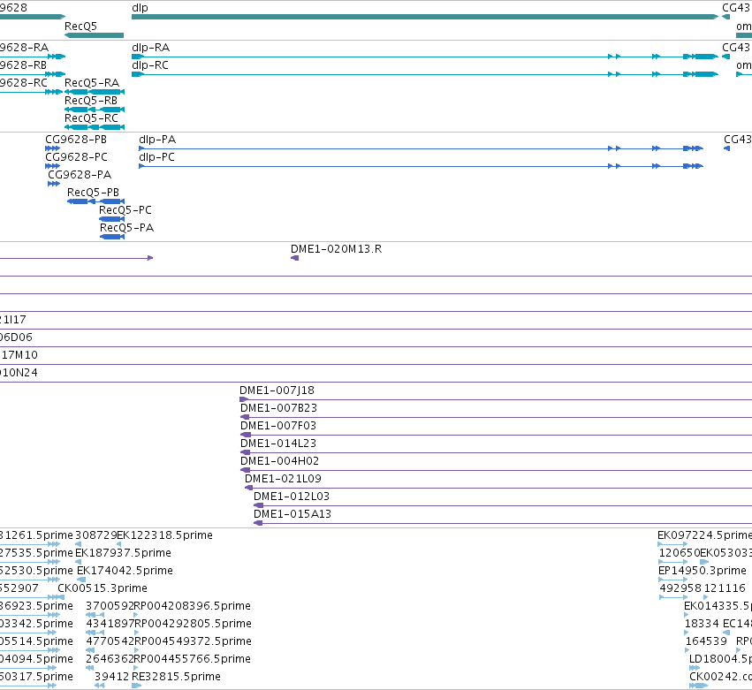Open the dlp-RA transcript label
Screen dimensions: 752x690
[150, 48]
